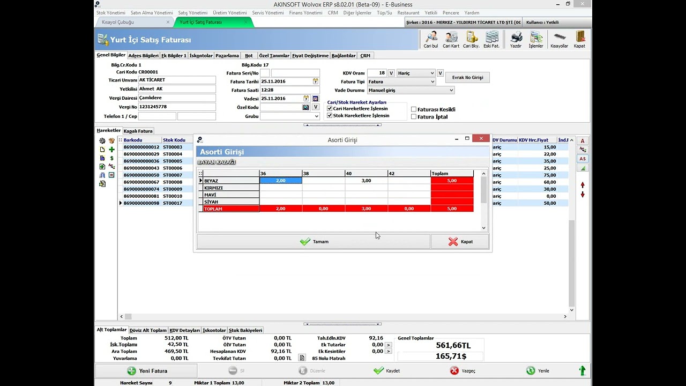This screenshot has height=386, width=686.
Task: Click the Kapat door icon in toolbar
Action: pos(579,40)
